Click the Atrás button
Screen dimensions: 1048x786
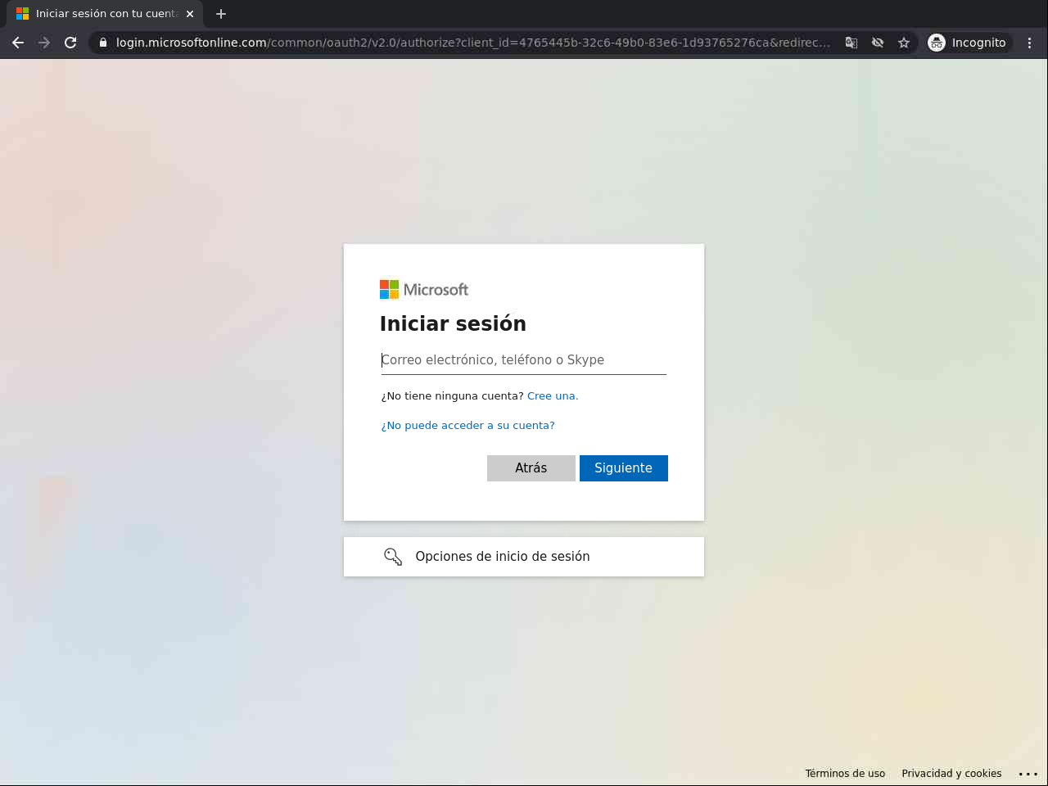coord(531,468)
